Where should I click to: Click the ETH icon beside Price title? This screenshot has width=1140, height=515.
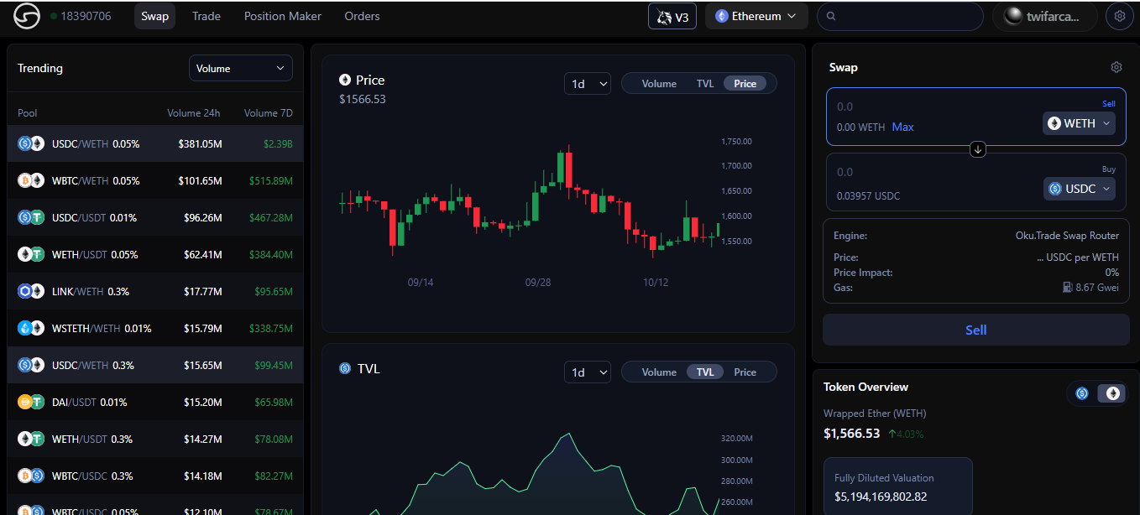[345, 80]
